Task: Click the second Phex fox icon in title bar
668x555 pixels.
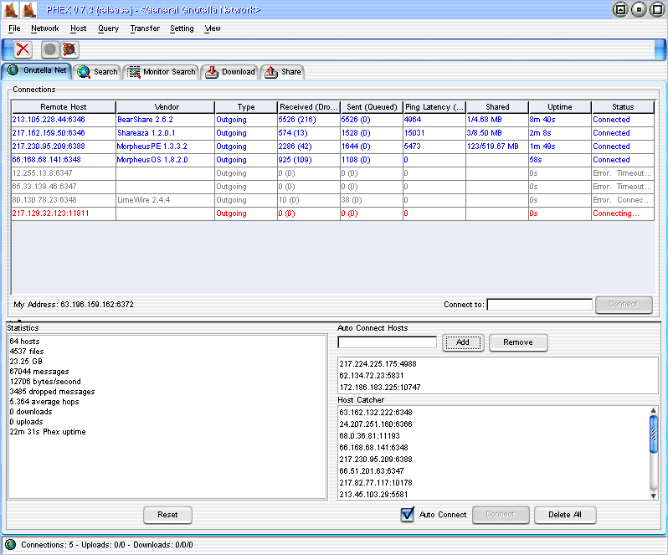Action: tap(28, 10)
